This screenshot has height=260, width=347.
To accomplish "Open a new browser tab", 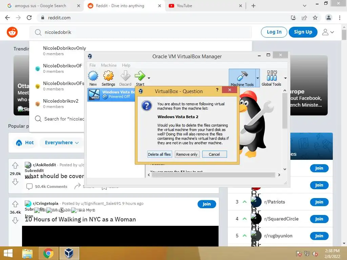I will [253, 6].
